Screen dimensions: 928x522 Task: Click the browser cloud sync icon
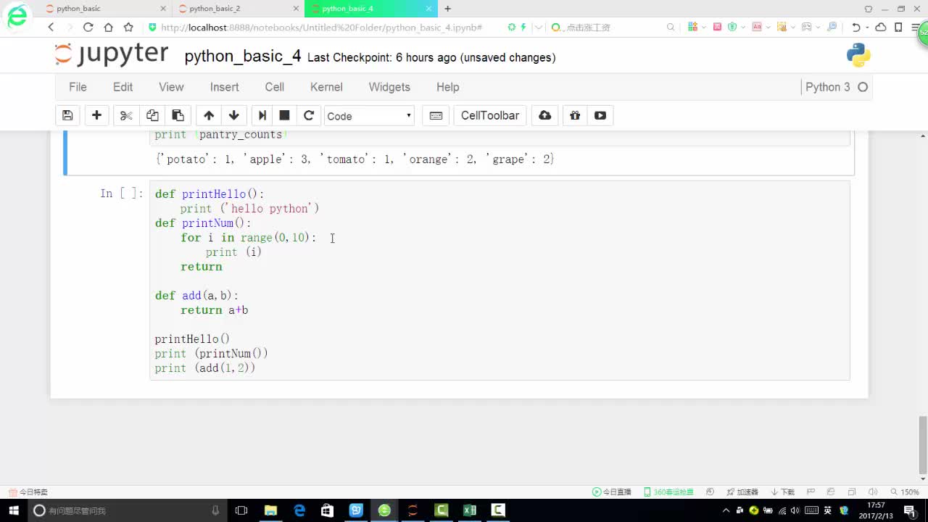coord(881,27)
